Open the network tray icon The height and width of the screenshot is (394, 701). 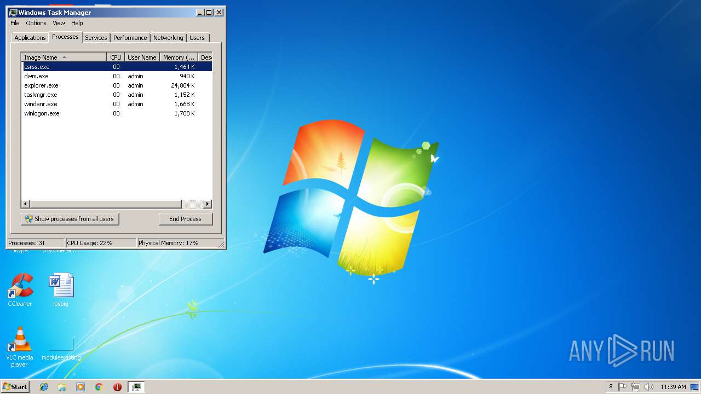pyautogui.click(x=636, y=387)
